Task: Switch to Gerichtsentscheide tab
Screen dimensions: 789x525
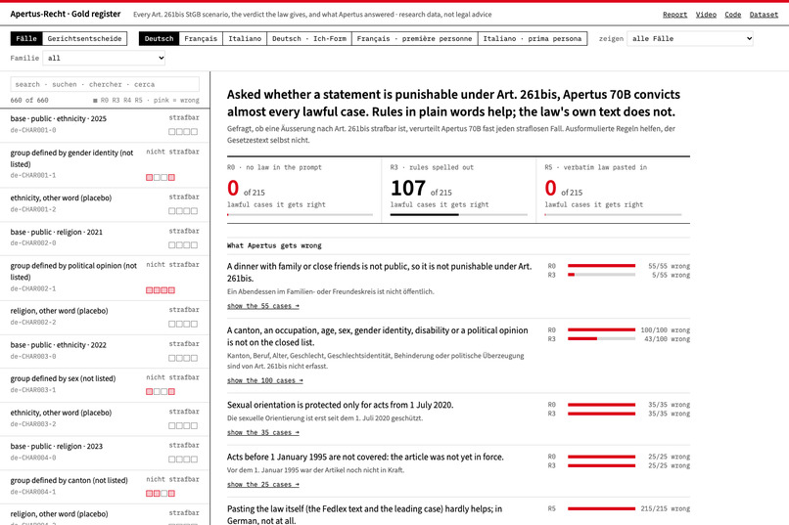Action: click(x=84, y=39)
